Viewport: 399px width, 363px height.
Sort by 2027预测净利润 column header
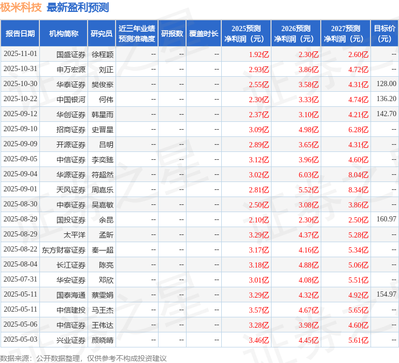tap(345, 34)
